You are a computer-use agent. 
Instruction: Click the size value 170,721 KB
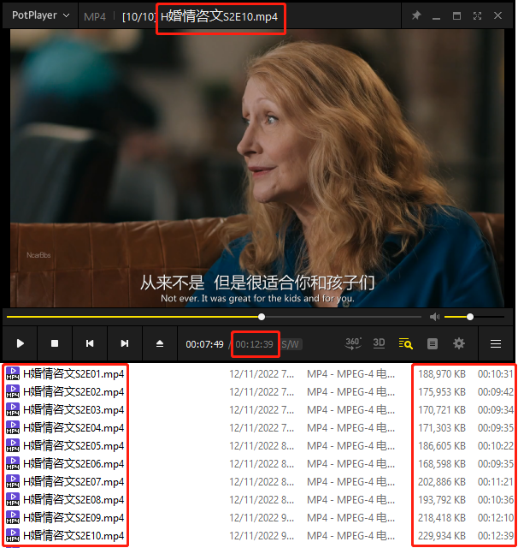[442, 409]
